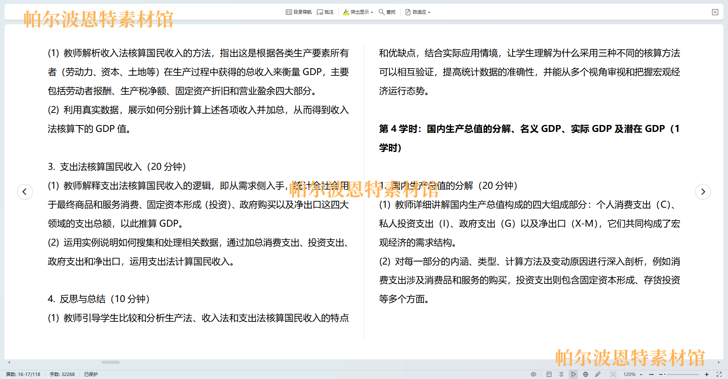Viewport: 728px width, 379px height.
Task: Click the 字数: 32268 word count
Action: click(62, 374)
